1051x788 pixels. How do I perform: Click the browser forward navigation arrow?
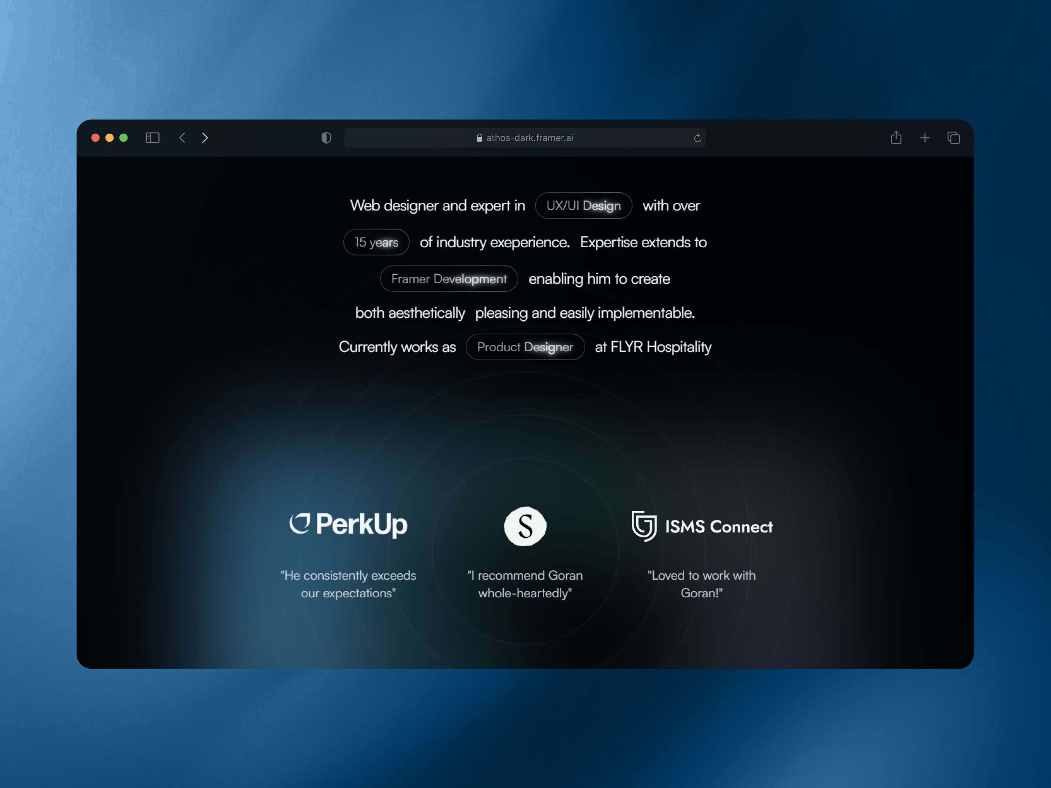tap(205, 137)
